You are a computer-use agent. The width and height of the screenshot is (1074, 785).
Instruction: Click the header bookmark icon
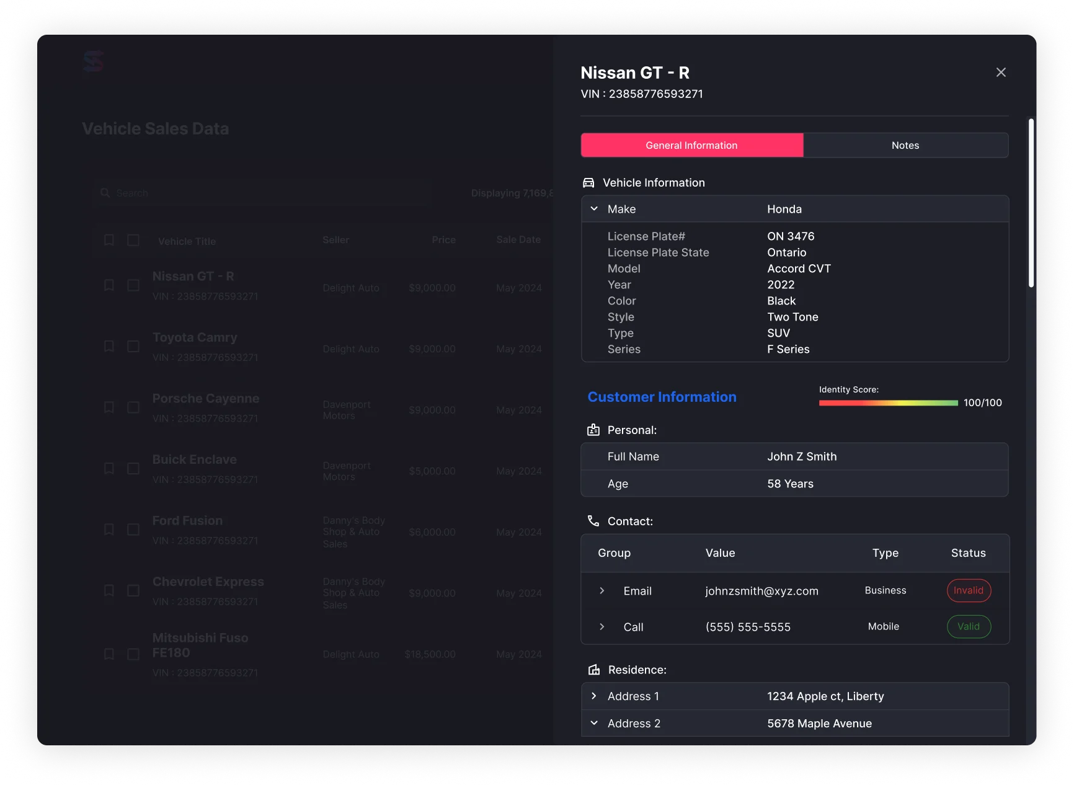click(x=109, y=240)
